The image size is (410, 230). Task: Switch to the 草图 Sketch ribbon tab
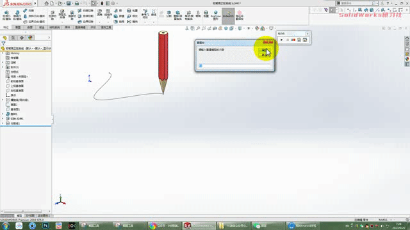click(18, 27)
